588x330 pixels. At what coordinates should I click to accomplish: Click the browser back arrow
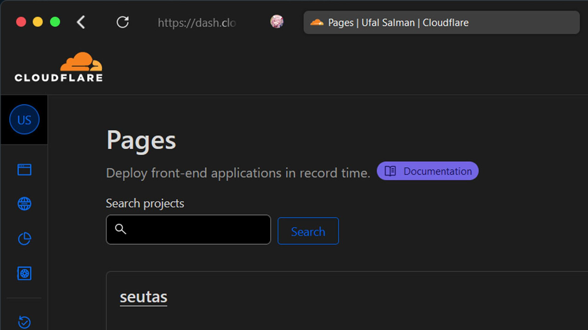click(81, 22)
